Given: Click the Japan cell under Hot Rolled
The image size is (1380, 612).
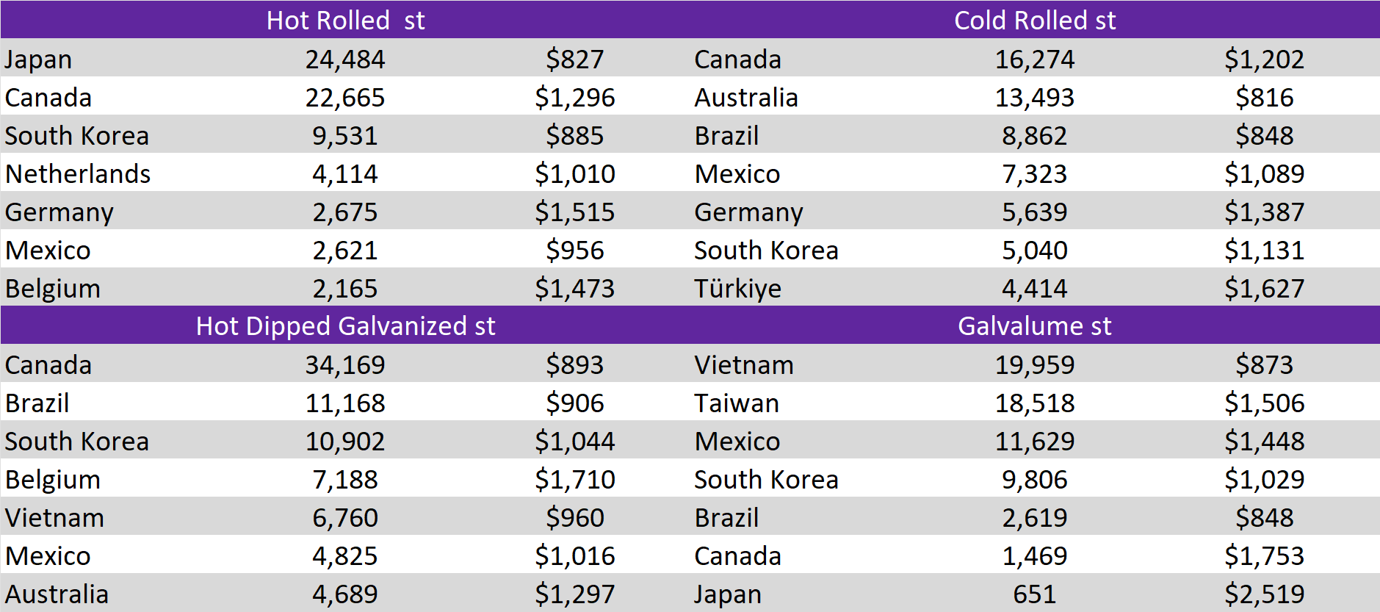Looking at the screenshot, I should click(38, 60).
